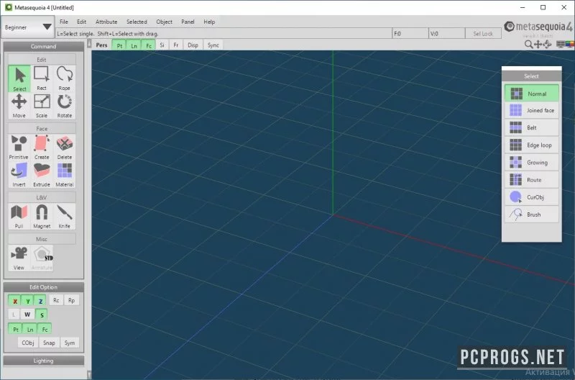The image size is (575, 380).
Task: Click the Sync view button
Action: tap(213, 45)
